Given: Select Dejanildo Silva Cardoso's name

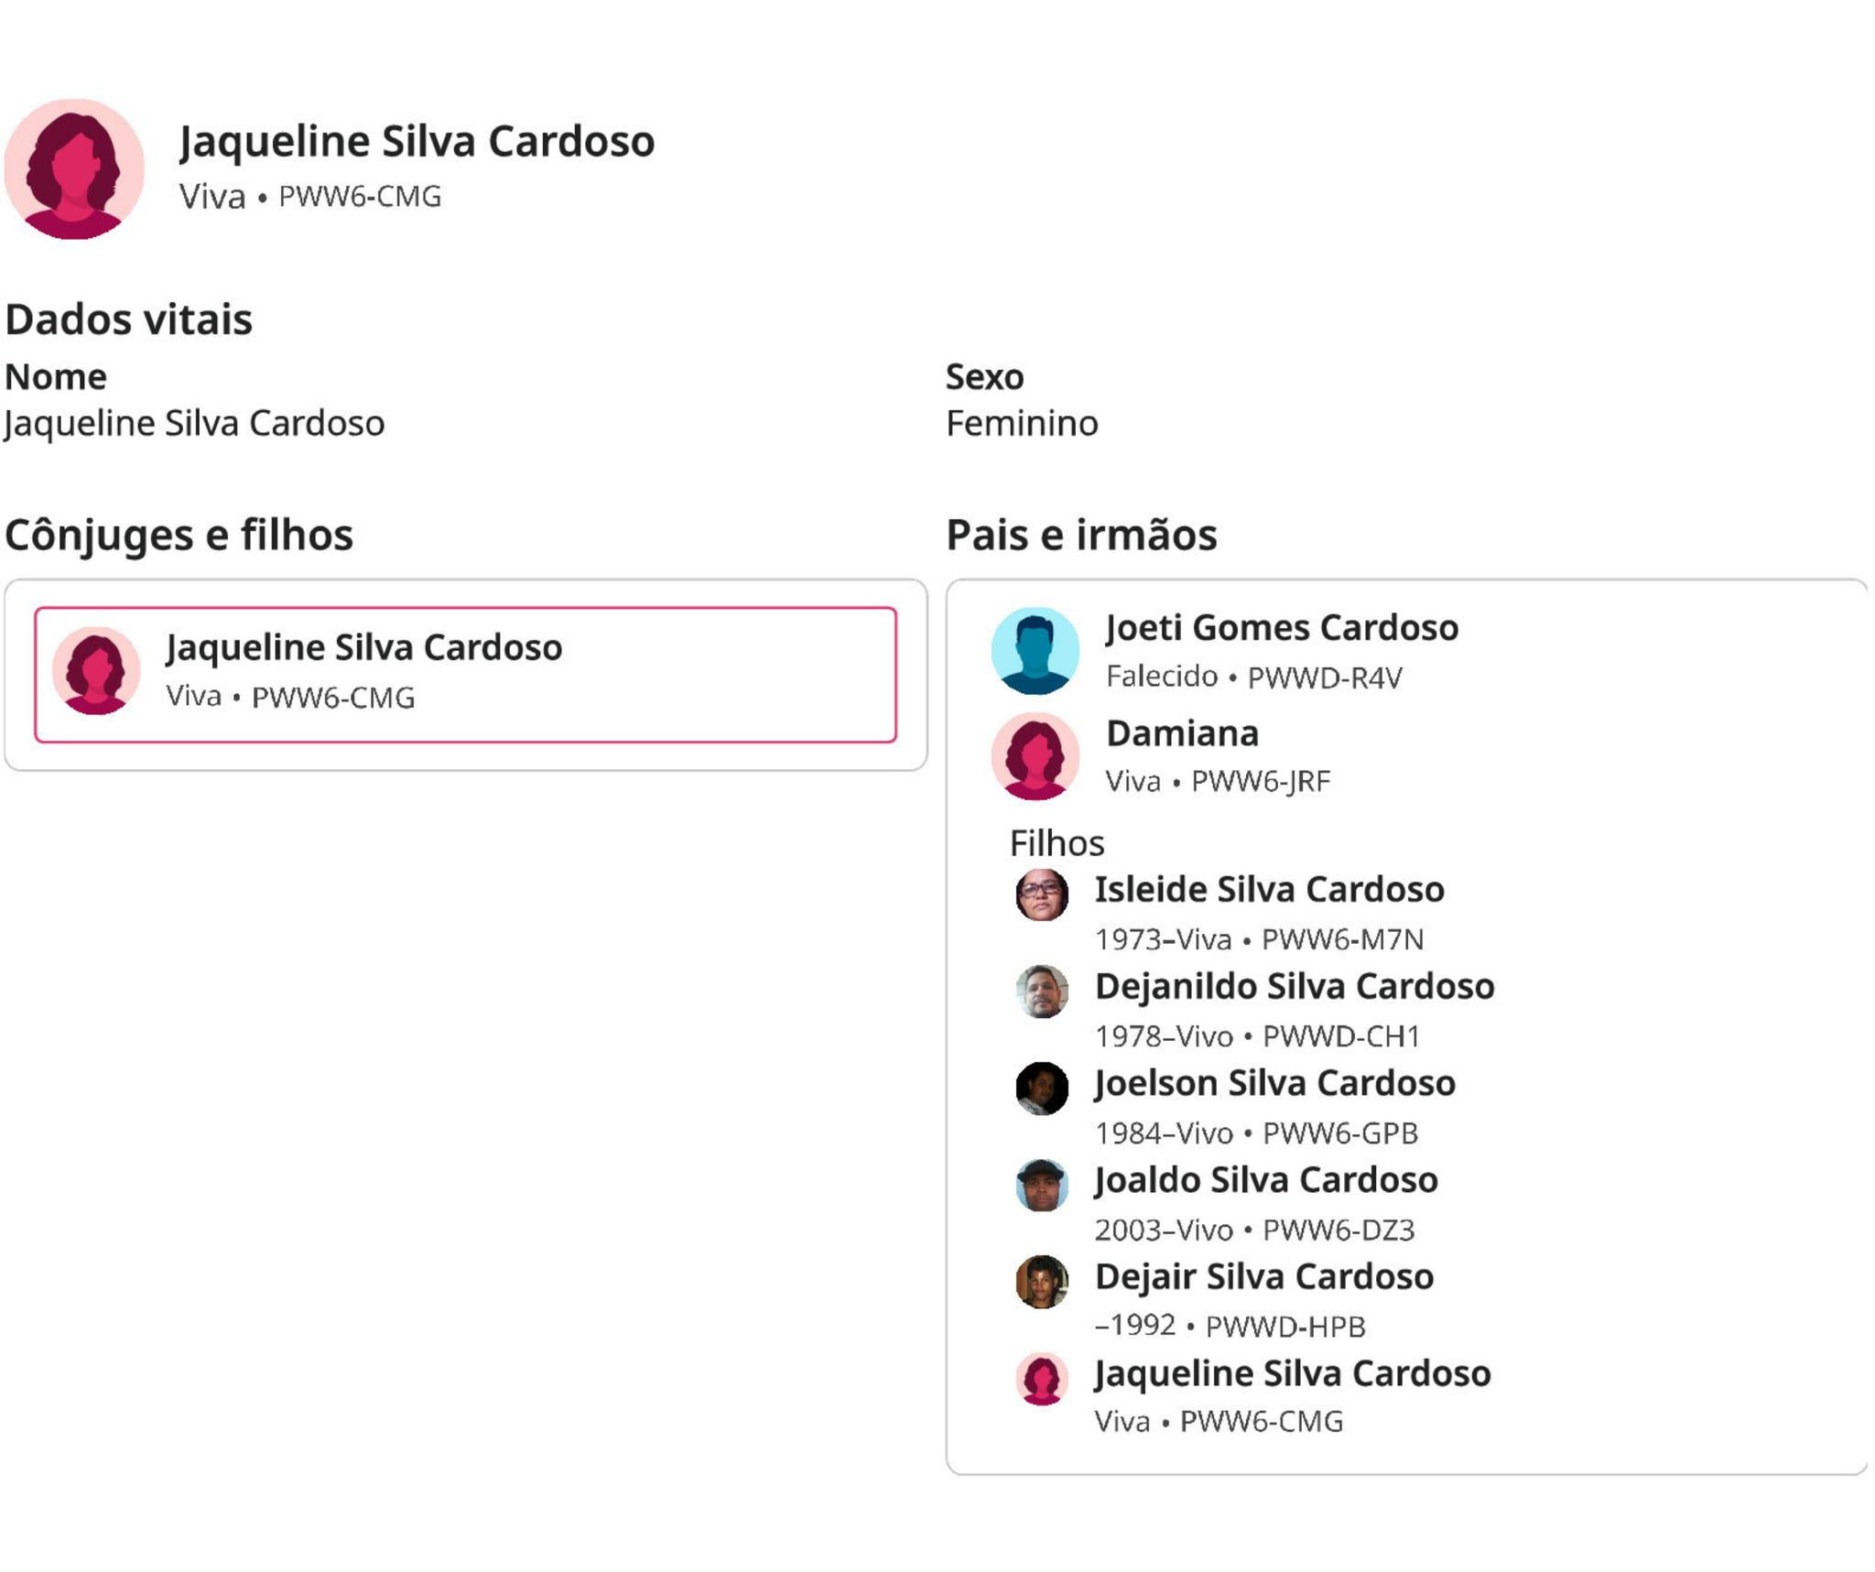Looking at the screenshot, I should pyautogui.click(x=1294, y=987).
